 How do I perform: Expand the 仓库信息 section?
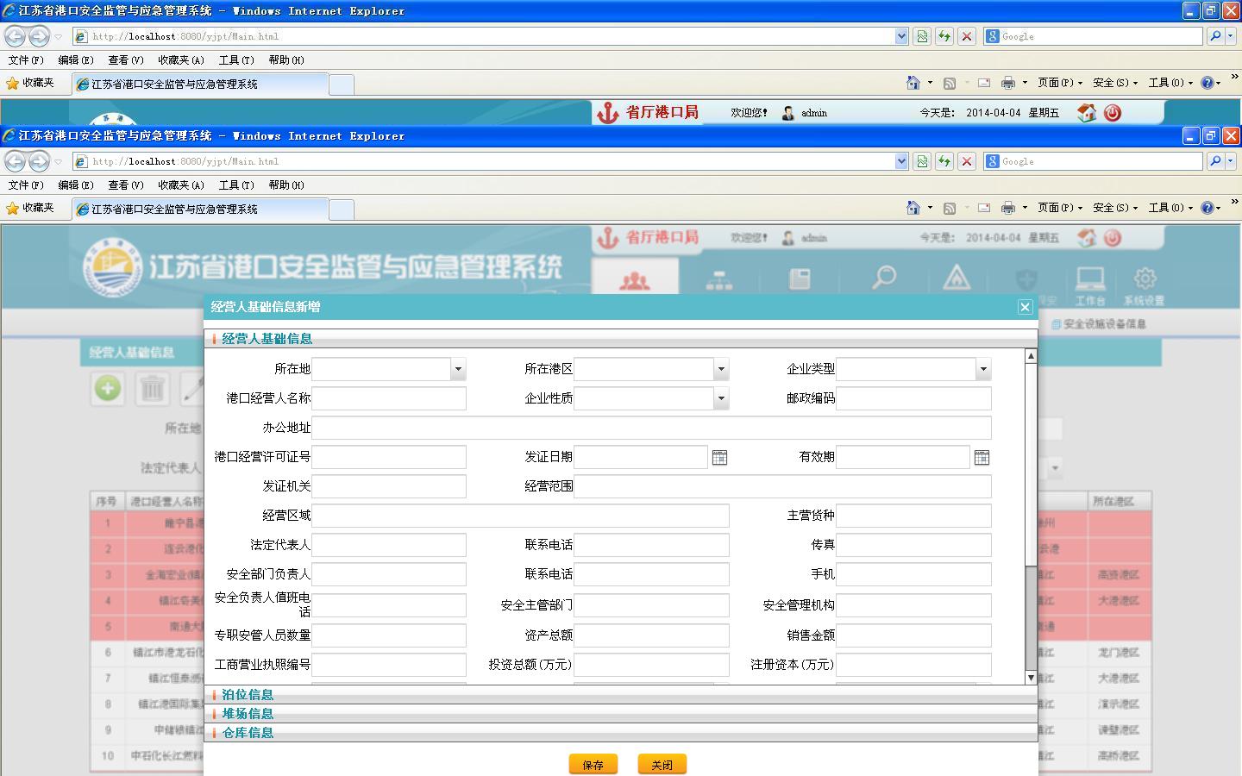248,733
